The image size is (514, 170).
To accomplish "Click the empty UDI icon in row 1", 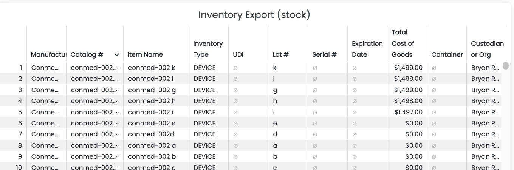I will tap(235, 68).
